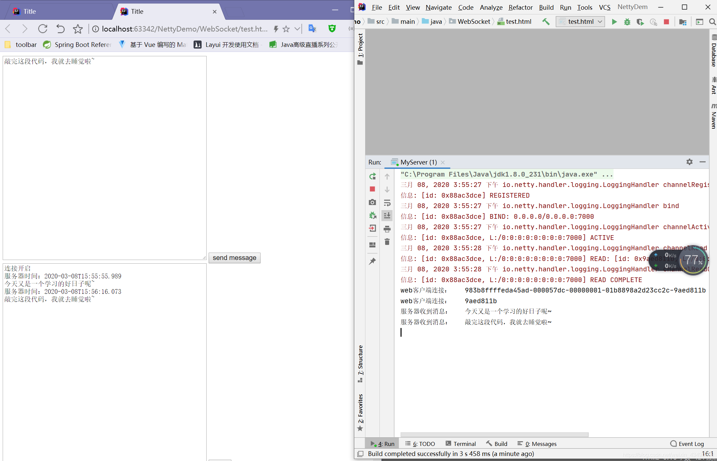Image resolution: width=717 pixels, height=461 pixels.
Task: Toggle the Ant tool window
Action: click(713, 85)
